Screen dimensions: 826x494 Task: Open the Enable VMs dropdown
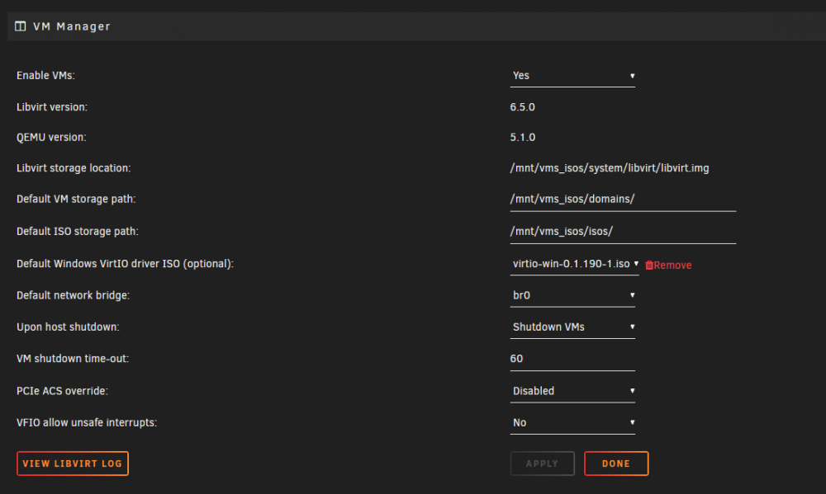click(572, 76)
